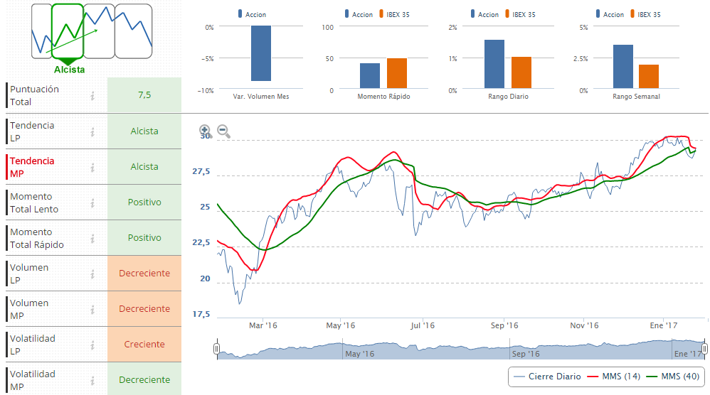Toggle Accion legend in Momento Rápido chart
The width and height of the screenshot is (710, 395).
point(359,14)
